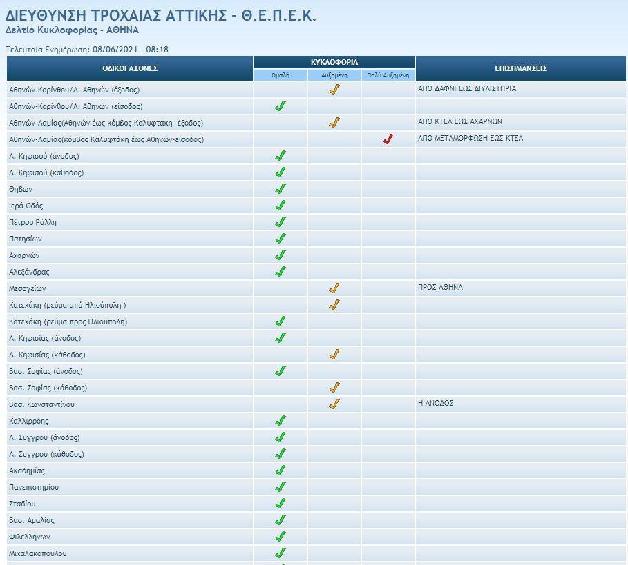Select the Πολύ Αυξημένη column header

click(388, 75)
